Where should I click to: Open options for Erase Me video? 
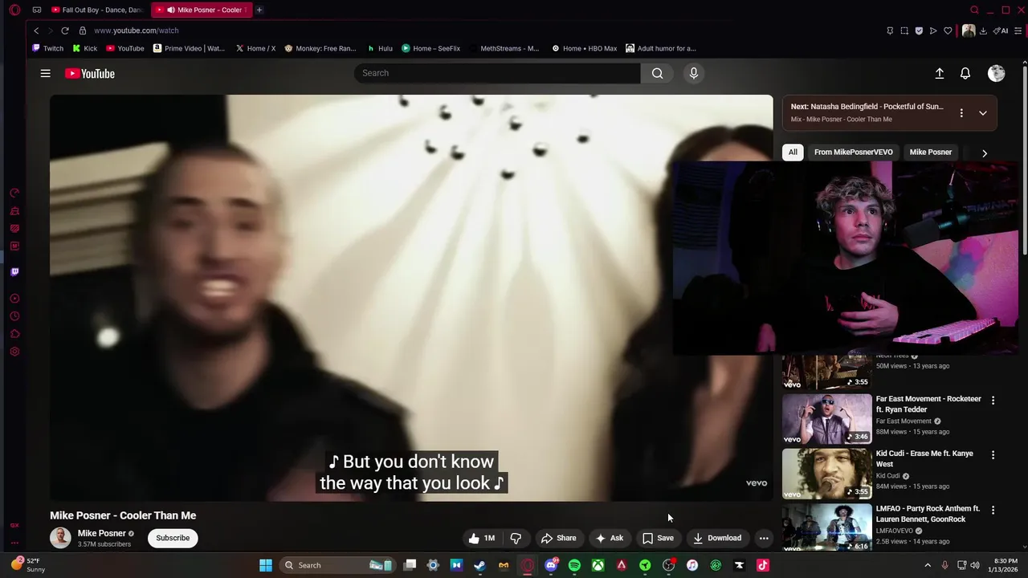(x=993, y=455)
